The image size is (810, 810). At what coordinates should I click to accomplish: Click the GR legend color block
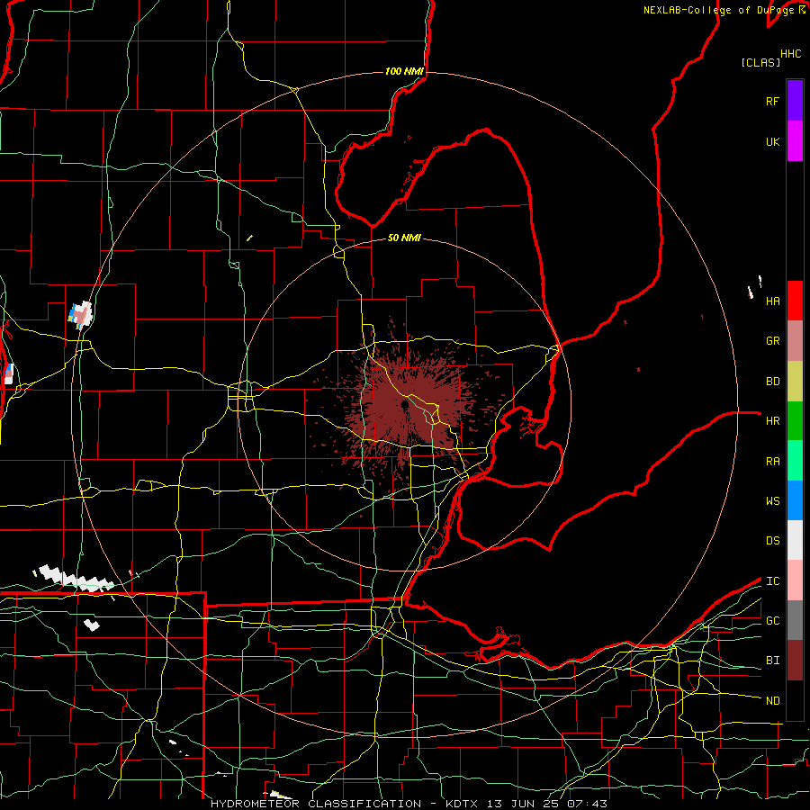click(x=795, y=341)
